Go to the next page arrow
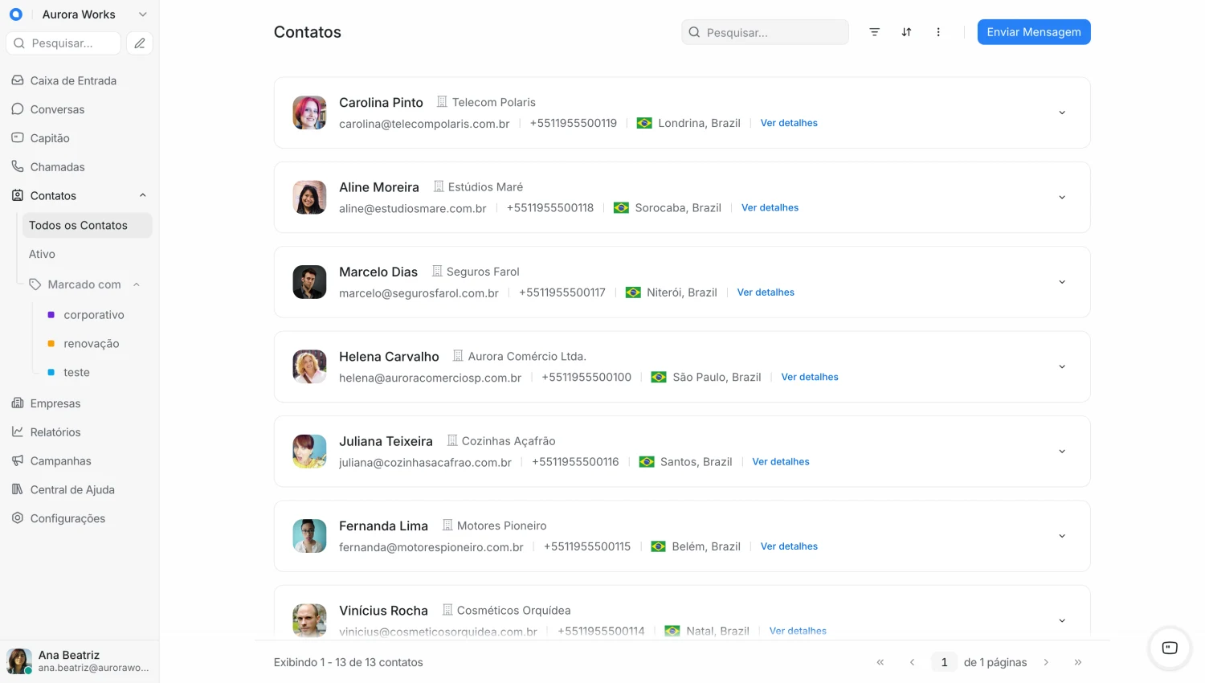 [x=1046, y=662]
